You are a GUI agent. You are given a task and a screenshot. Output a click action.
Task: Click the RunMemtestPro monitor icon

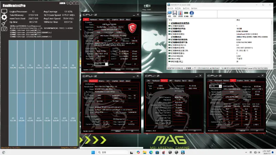[x=4, y=11]
